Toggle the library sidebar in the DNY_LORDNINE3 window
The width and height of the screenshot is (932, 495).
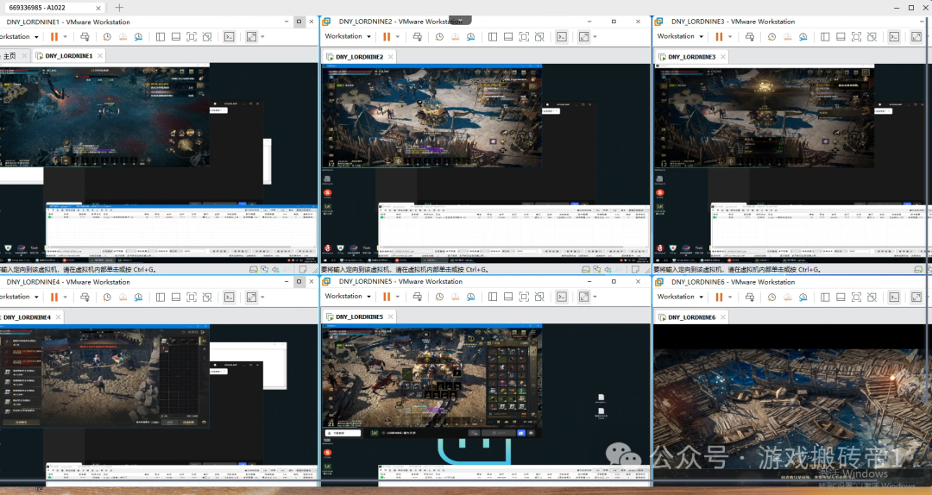pyautogui.click(x=825, y=37)
